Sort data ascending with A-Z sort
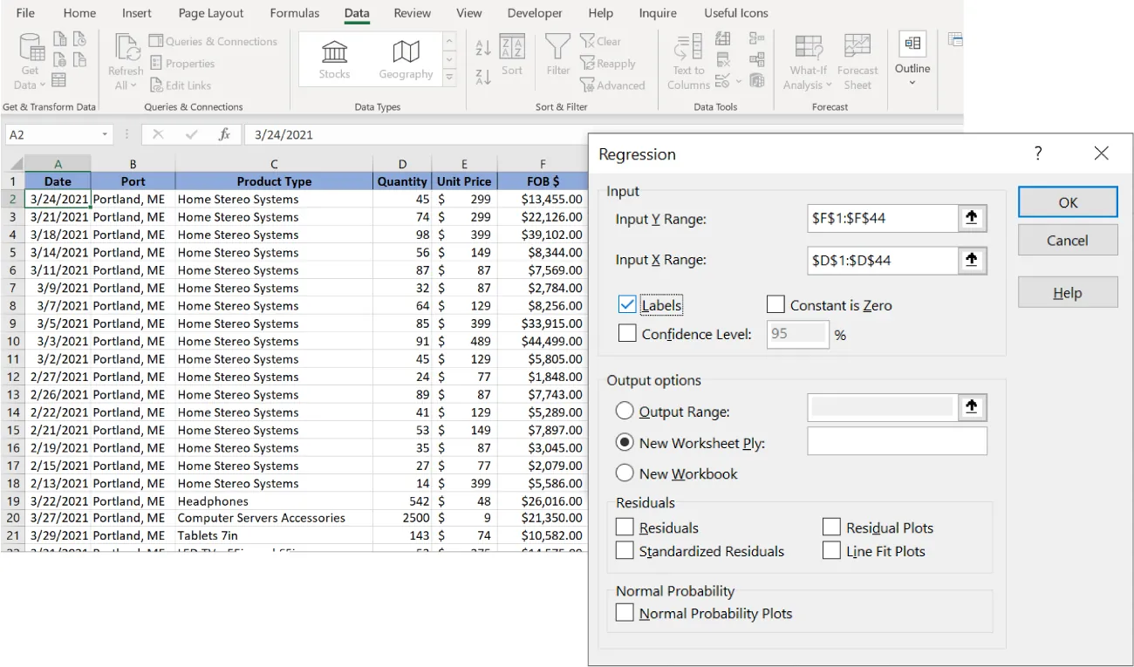Viewport: 1134px width, 667px height. [483, 45]
